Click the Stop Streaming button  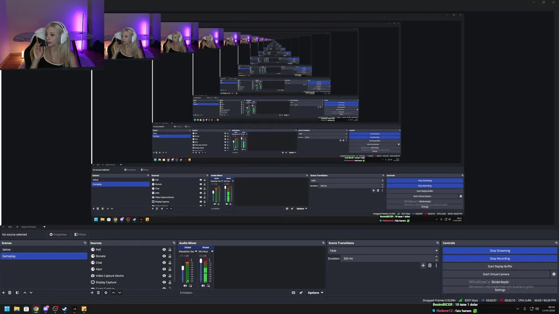pos(500,251)
